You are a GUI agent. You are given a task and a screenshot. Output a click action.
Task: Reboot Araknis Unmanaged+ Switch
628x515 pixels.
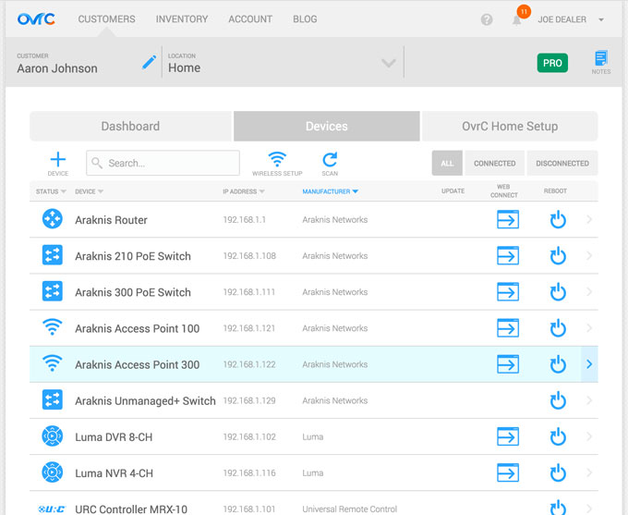tap(558, 400)
